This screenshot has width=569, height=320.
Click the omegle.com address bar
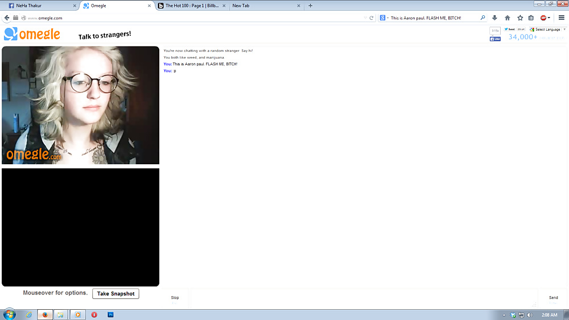[x=195, y=18]
